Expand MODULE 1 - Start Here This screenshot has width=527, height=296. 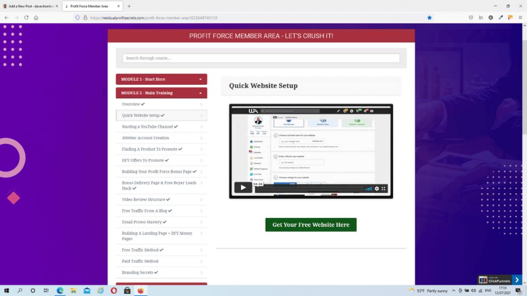(x=161, y=79)
